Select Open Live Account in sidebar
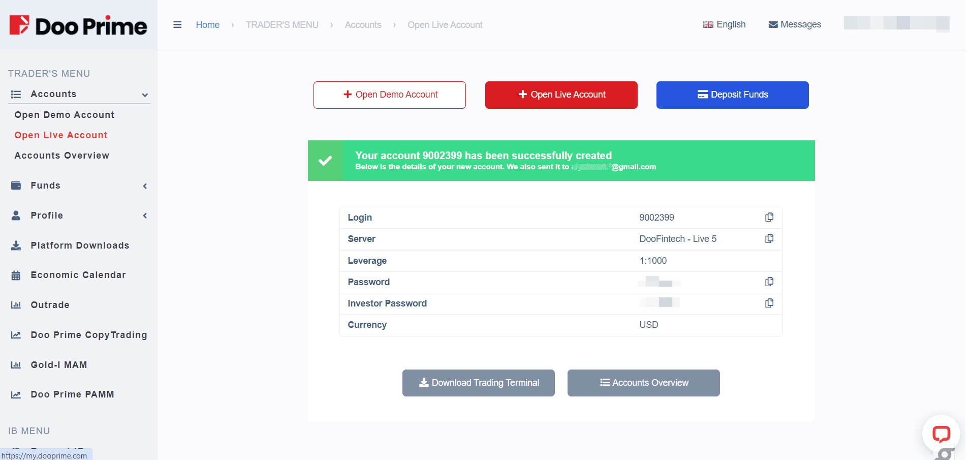 click(x=61, y=135)
